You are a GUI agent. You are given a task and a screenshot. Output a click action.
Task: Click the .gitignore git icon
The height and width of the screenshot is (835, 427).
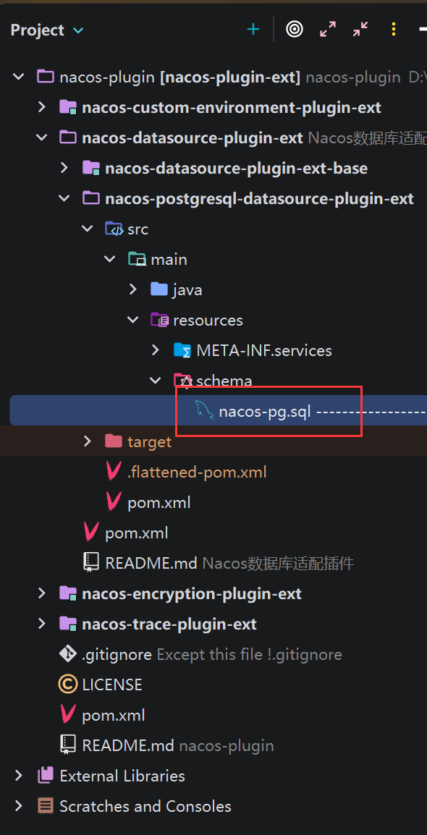[68, 653]
